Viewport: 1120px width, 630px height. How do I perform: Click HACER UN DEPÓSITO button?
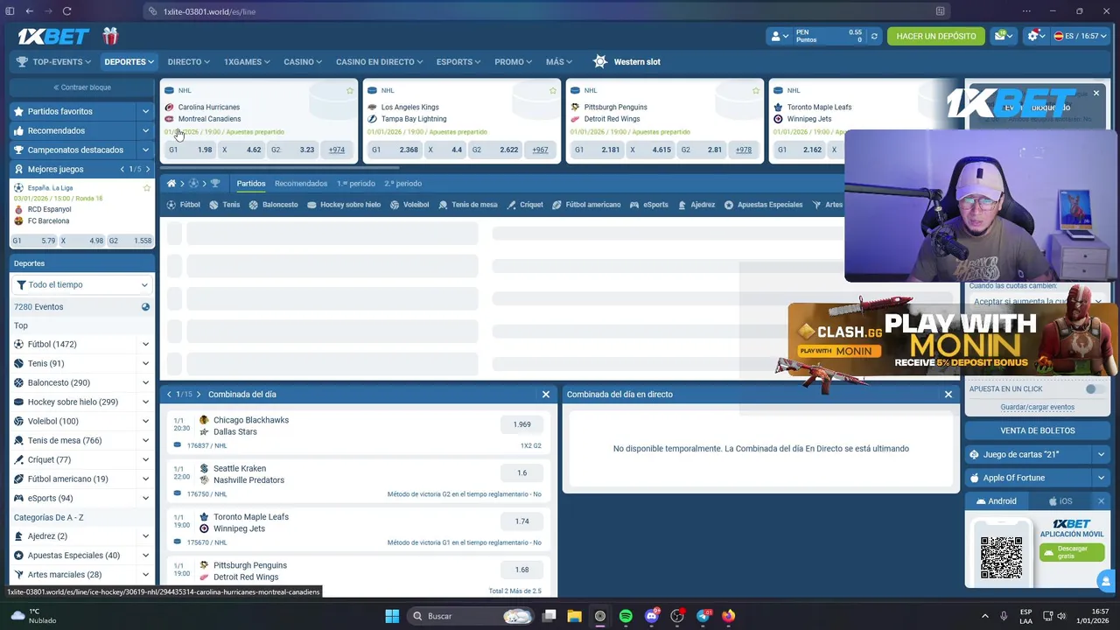pyautogui.click(x=935, y=36)
